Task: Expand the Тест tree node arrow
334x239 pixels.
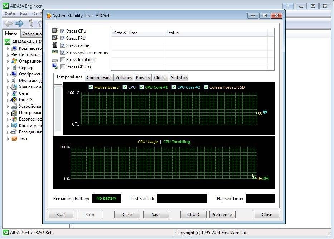Action: (x=8, y=139)
